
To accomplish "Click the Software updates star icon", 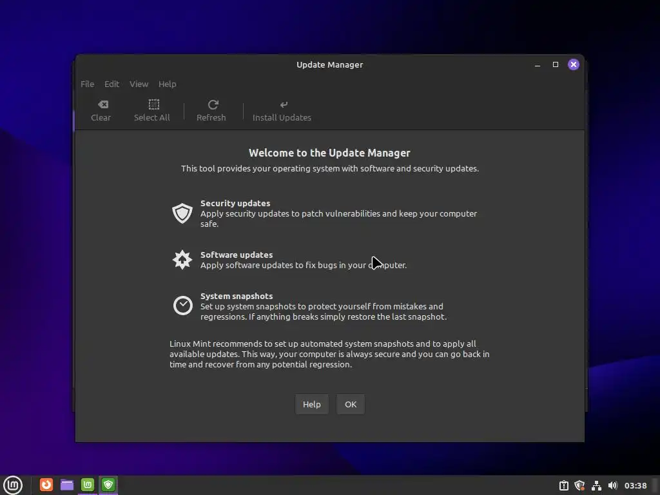I will pyautogui.click(x=182, y=260).
